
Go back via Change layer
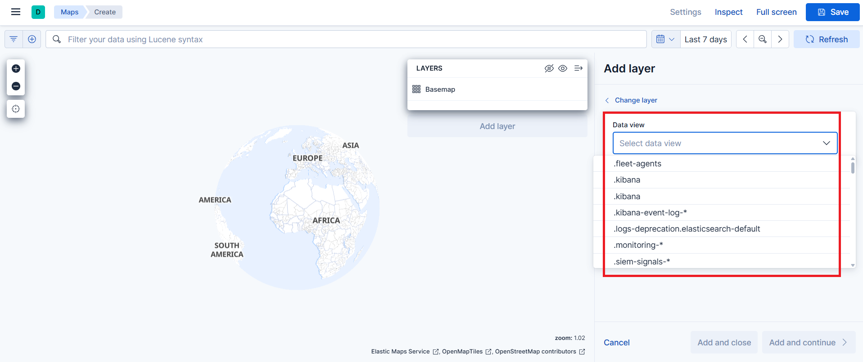coord(631,100)
